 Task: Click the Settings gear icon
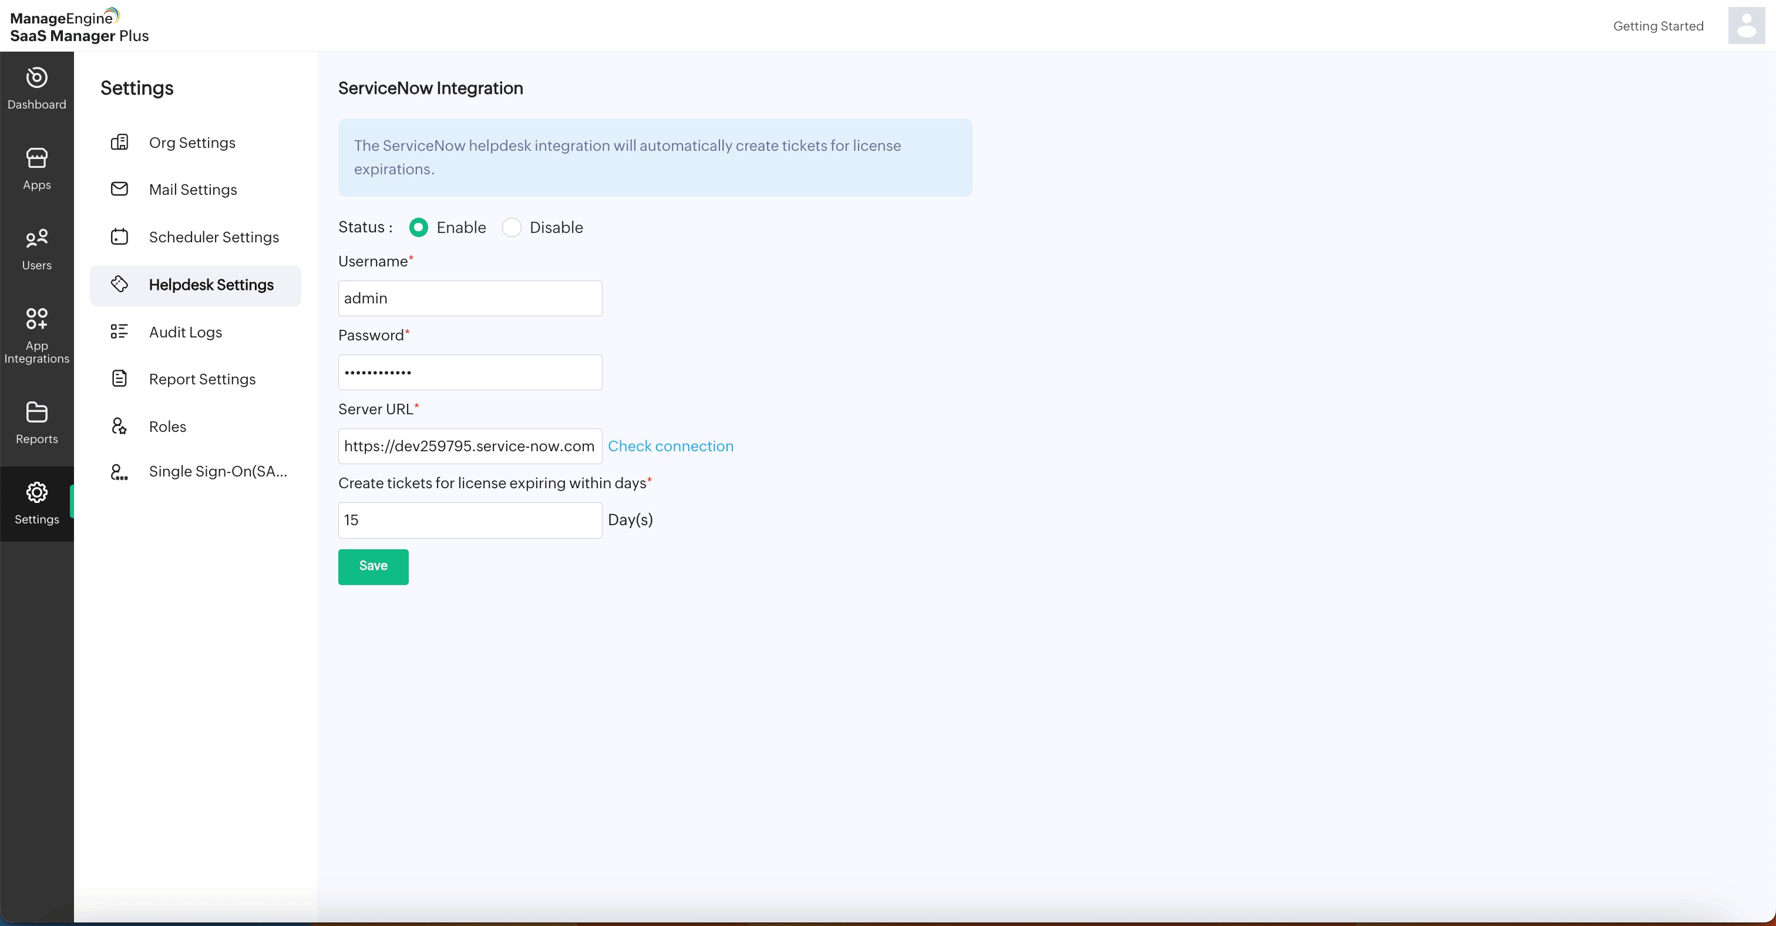coord(36,492)
